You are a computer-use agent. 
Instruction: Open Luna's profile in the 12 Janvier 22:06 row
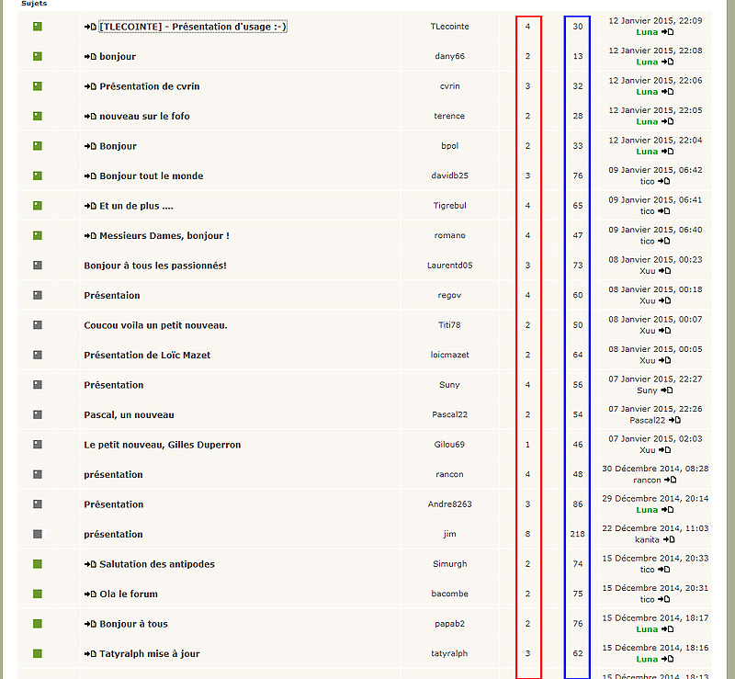click(x=647, y=92)
